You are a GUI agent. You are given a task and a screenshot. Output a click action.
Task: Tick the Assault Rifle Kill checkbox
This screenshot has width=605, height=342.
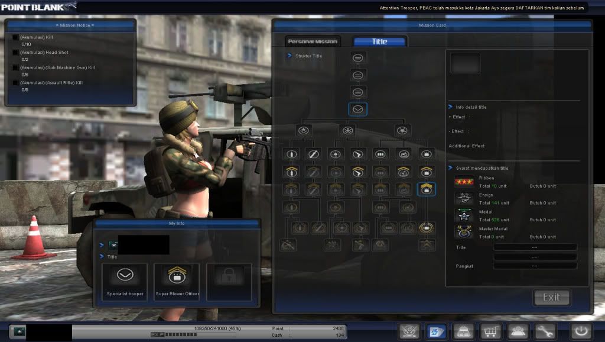(x=15, y=83)
